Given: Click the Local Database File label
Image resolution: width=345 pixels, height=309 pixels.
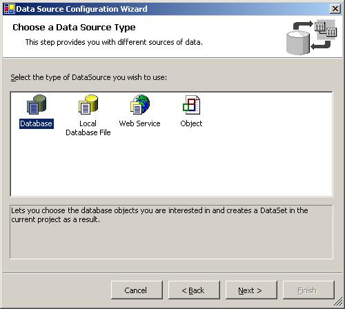Looking at the screenshot, I should tap(88, 128).
